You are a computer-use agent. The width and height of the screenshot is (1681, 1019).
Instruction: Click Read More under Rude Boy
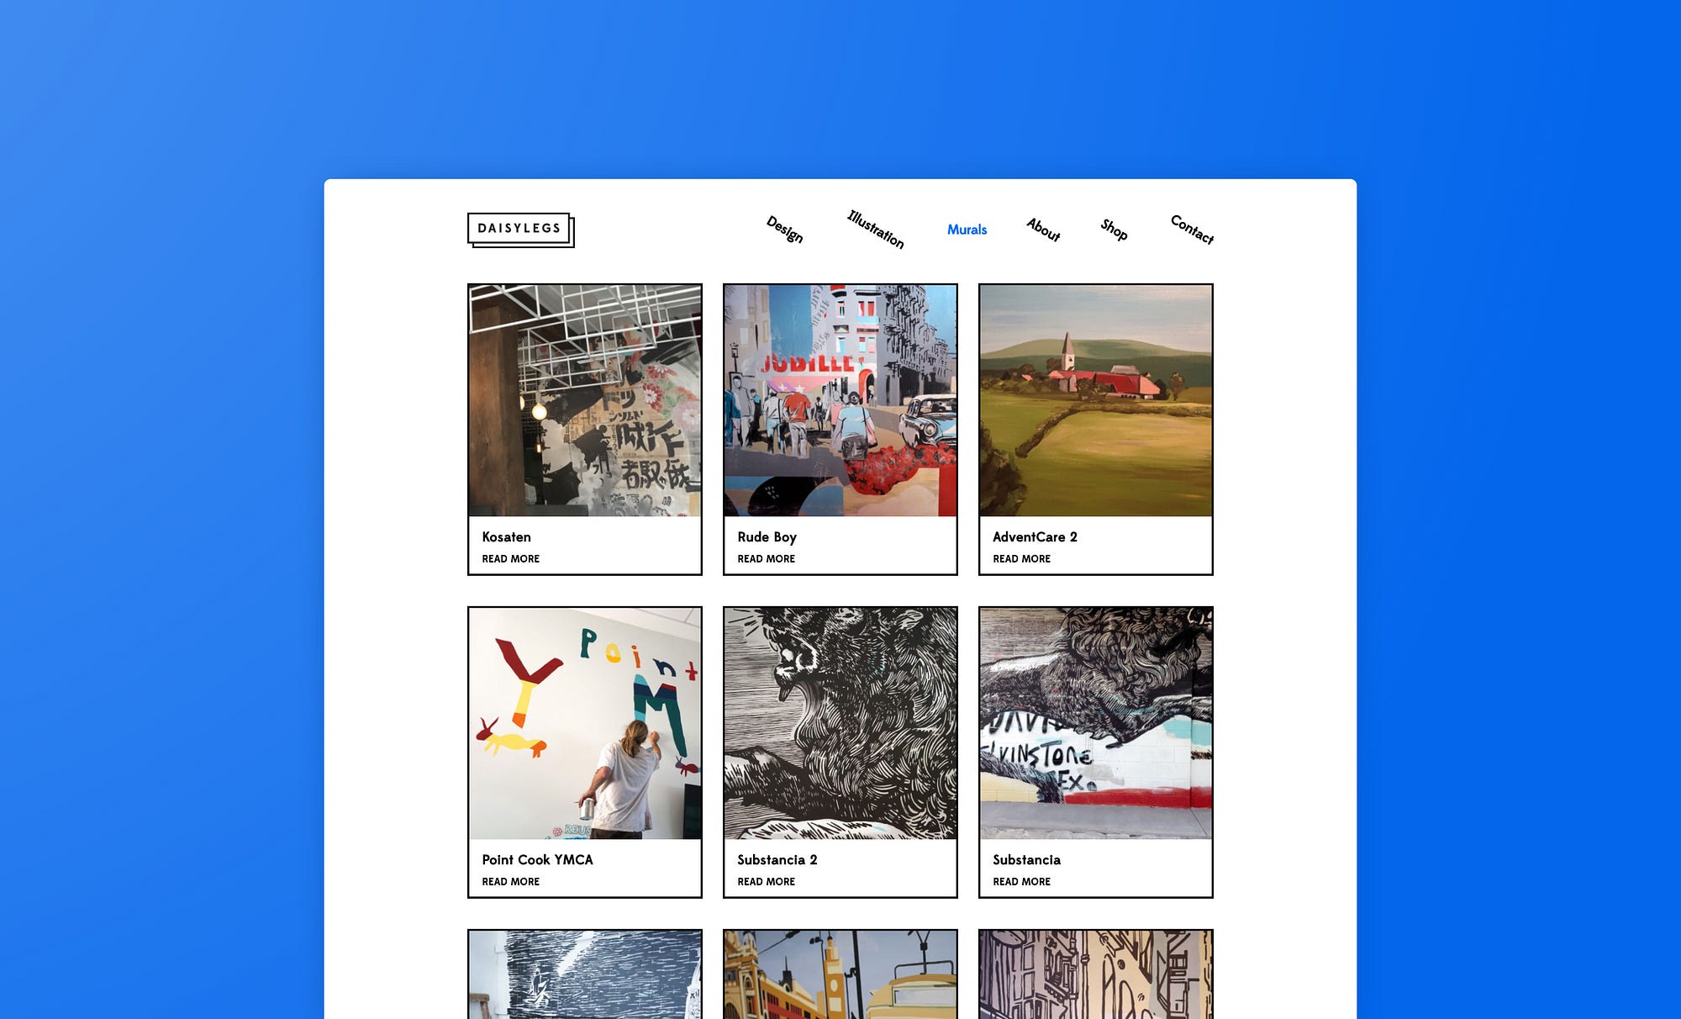[x=766, y=559]
